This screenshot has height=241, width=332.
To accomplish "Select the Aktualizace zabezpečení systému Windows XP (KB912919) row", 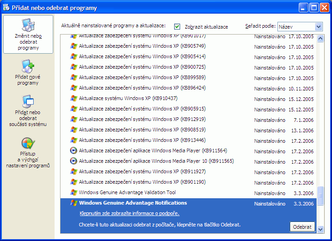I will coord(188,119).
